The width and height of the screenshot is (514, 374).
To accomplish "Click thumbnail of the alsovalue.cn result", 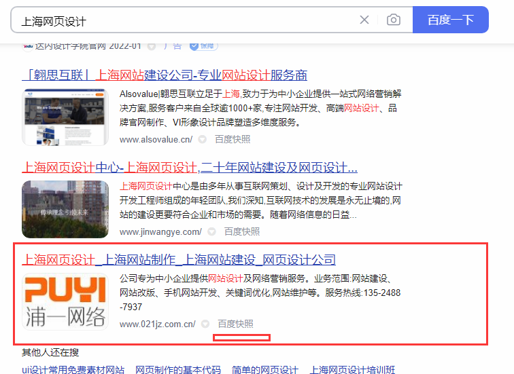I will pyautogui.click(x=65, y=117).
